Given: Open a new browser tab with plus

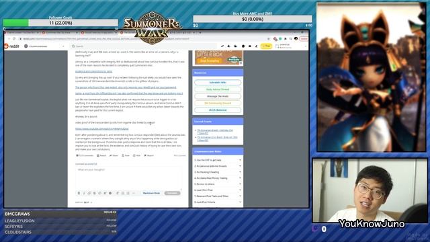Looking at the screenshot, I should [x=200, y=33].
